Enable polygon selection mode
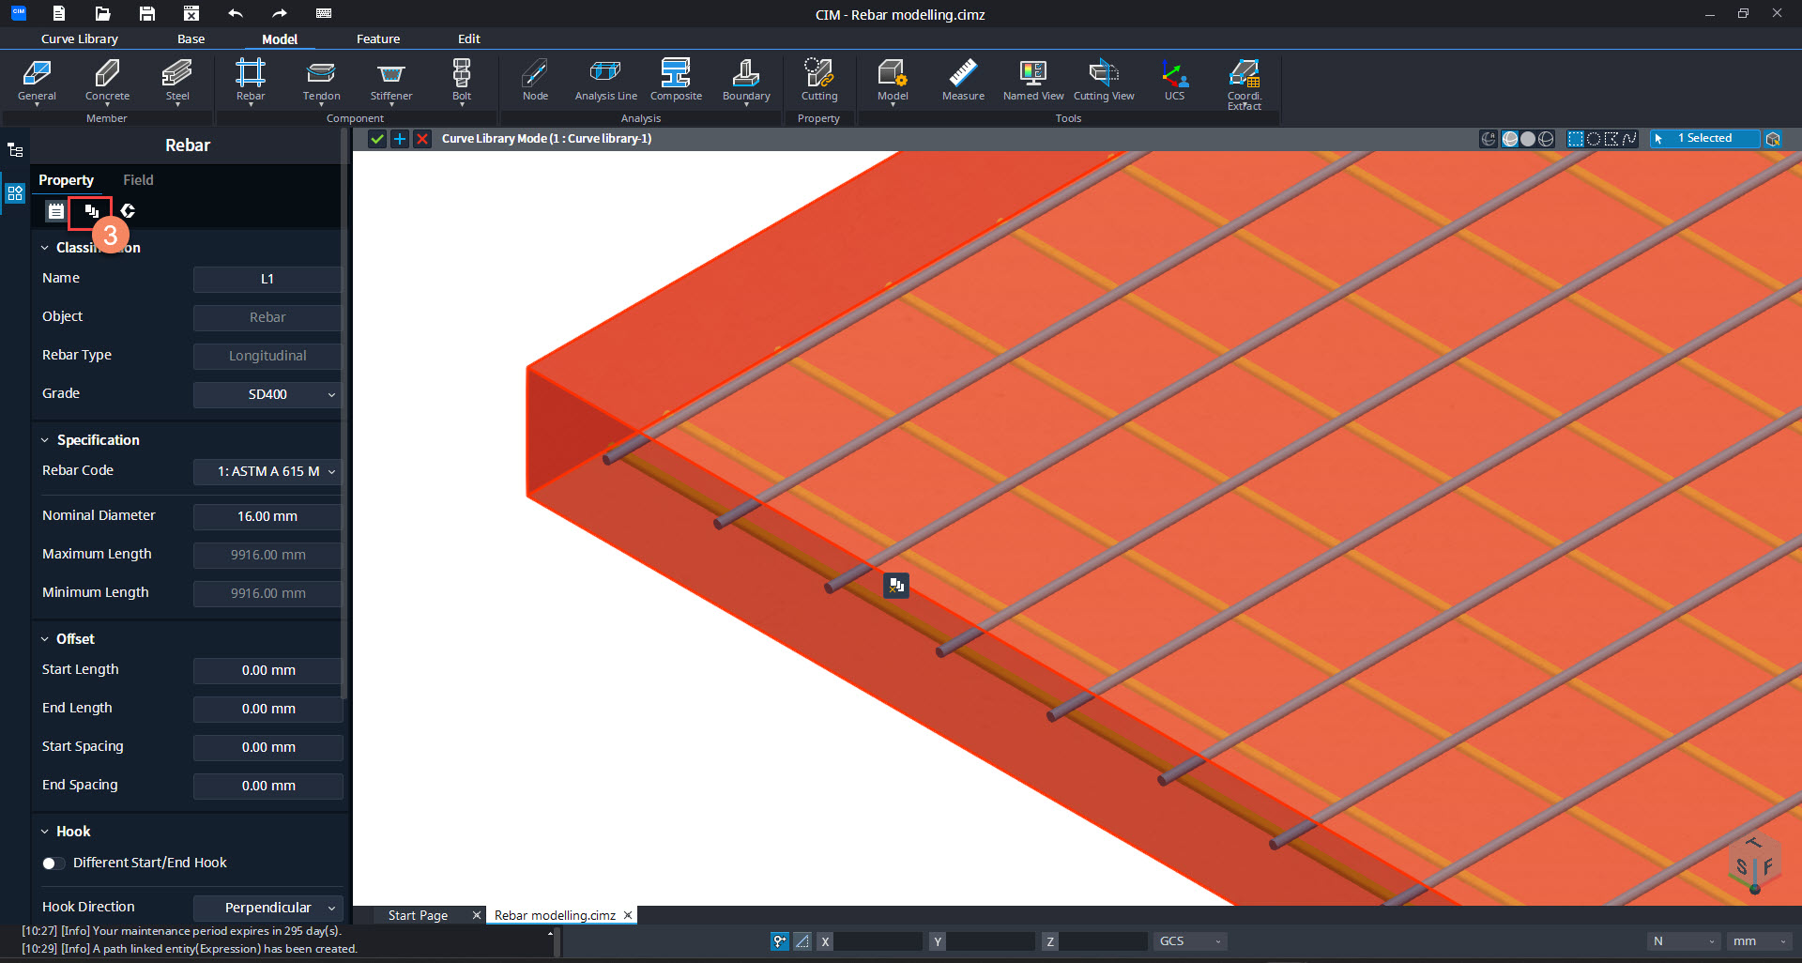The width and height of the screenshot is (1802, 963). [x=1611, y=139]
